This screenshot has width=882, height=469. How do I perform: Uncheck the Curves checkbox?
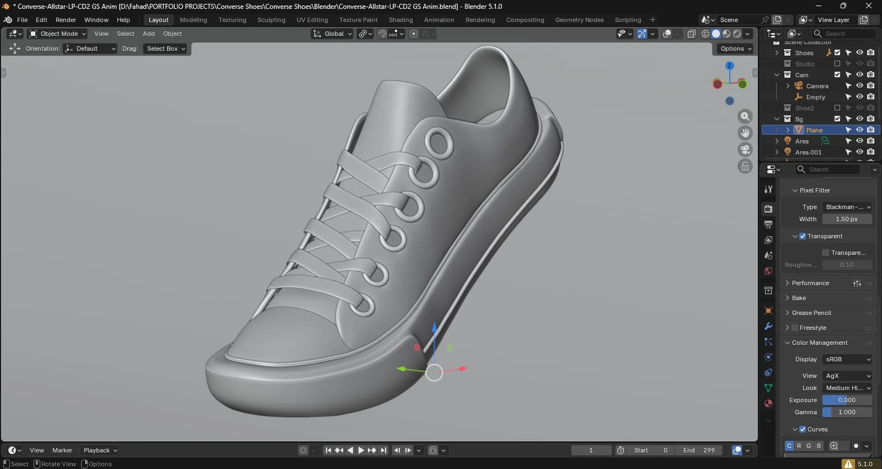[803, 429]
